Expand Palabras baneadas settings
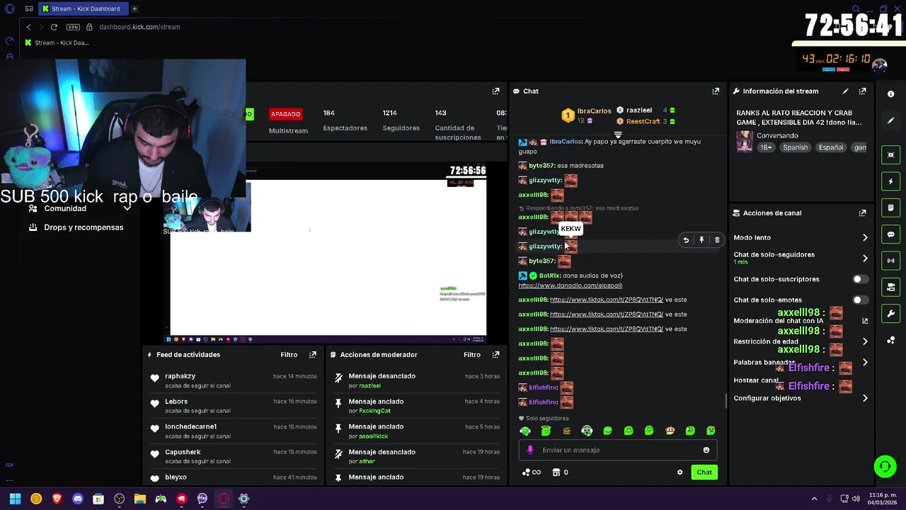 (x=865, y=363)
